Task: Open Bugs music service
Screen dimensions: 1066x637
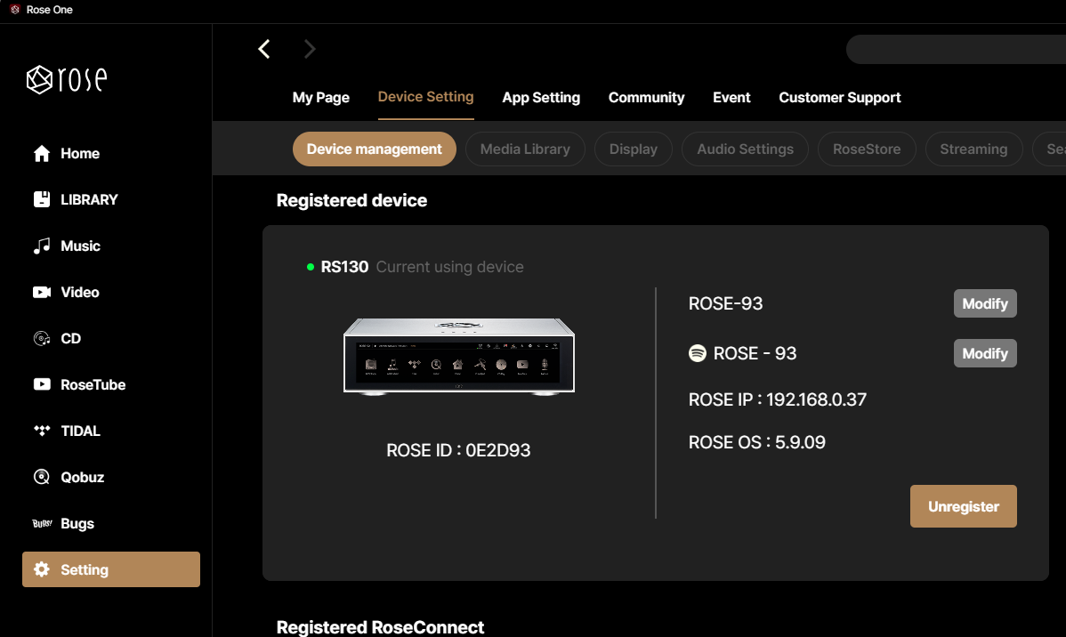Action: [x=77, y=524]
